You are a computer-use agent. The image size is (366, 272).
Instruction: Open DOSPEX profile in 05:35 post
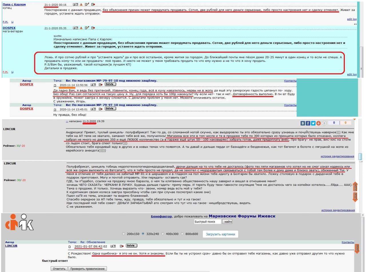coord(9,28)
